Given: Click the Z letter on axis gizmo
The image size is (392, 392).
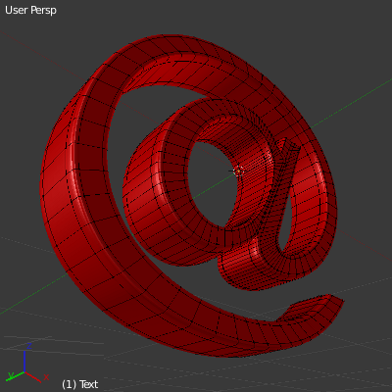Looking at the screenshot, I should click(x=29, y=346).
